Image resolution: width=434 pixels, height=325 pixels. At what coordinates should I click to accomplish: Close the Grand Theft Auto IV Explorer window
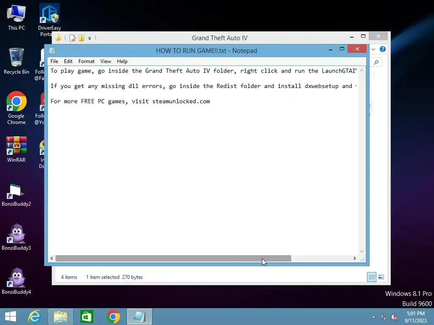(x=378, y=36)
